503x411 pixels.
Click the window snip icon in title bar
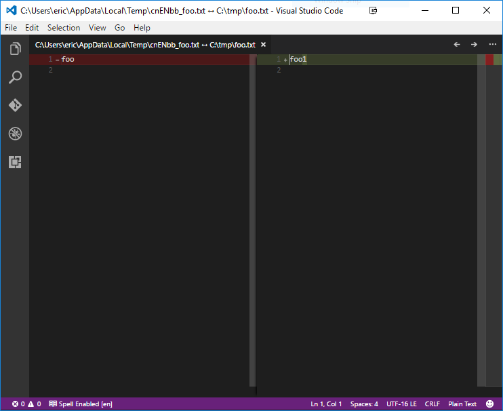pyautogui.click(x=373, y=11)
